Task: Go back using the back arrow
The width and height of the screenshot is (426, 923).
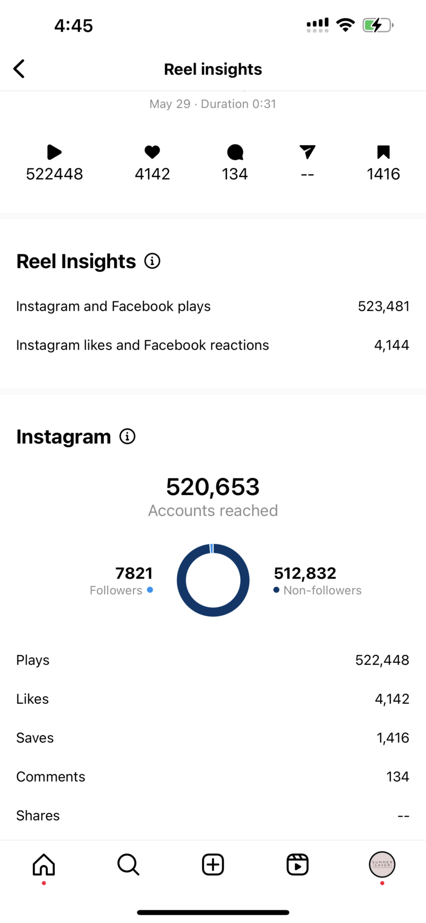Action: 19,69
